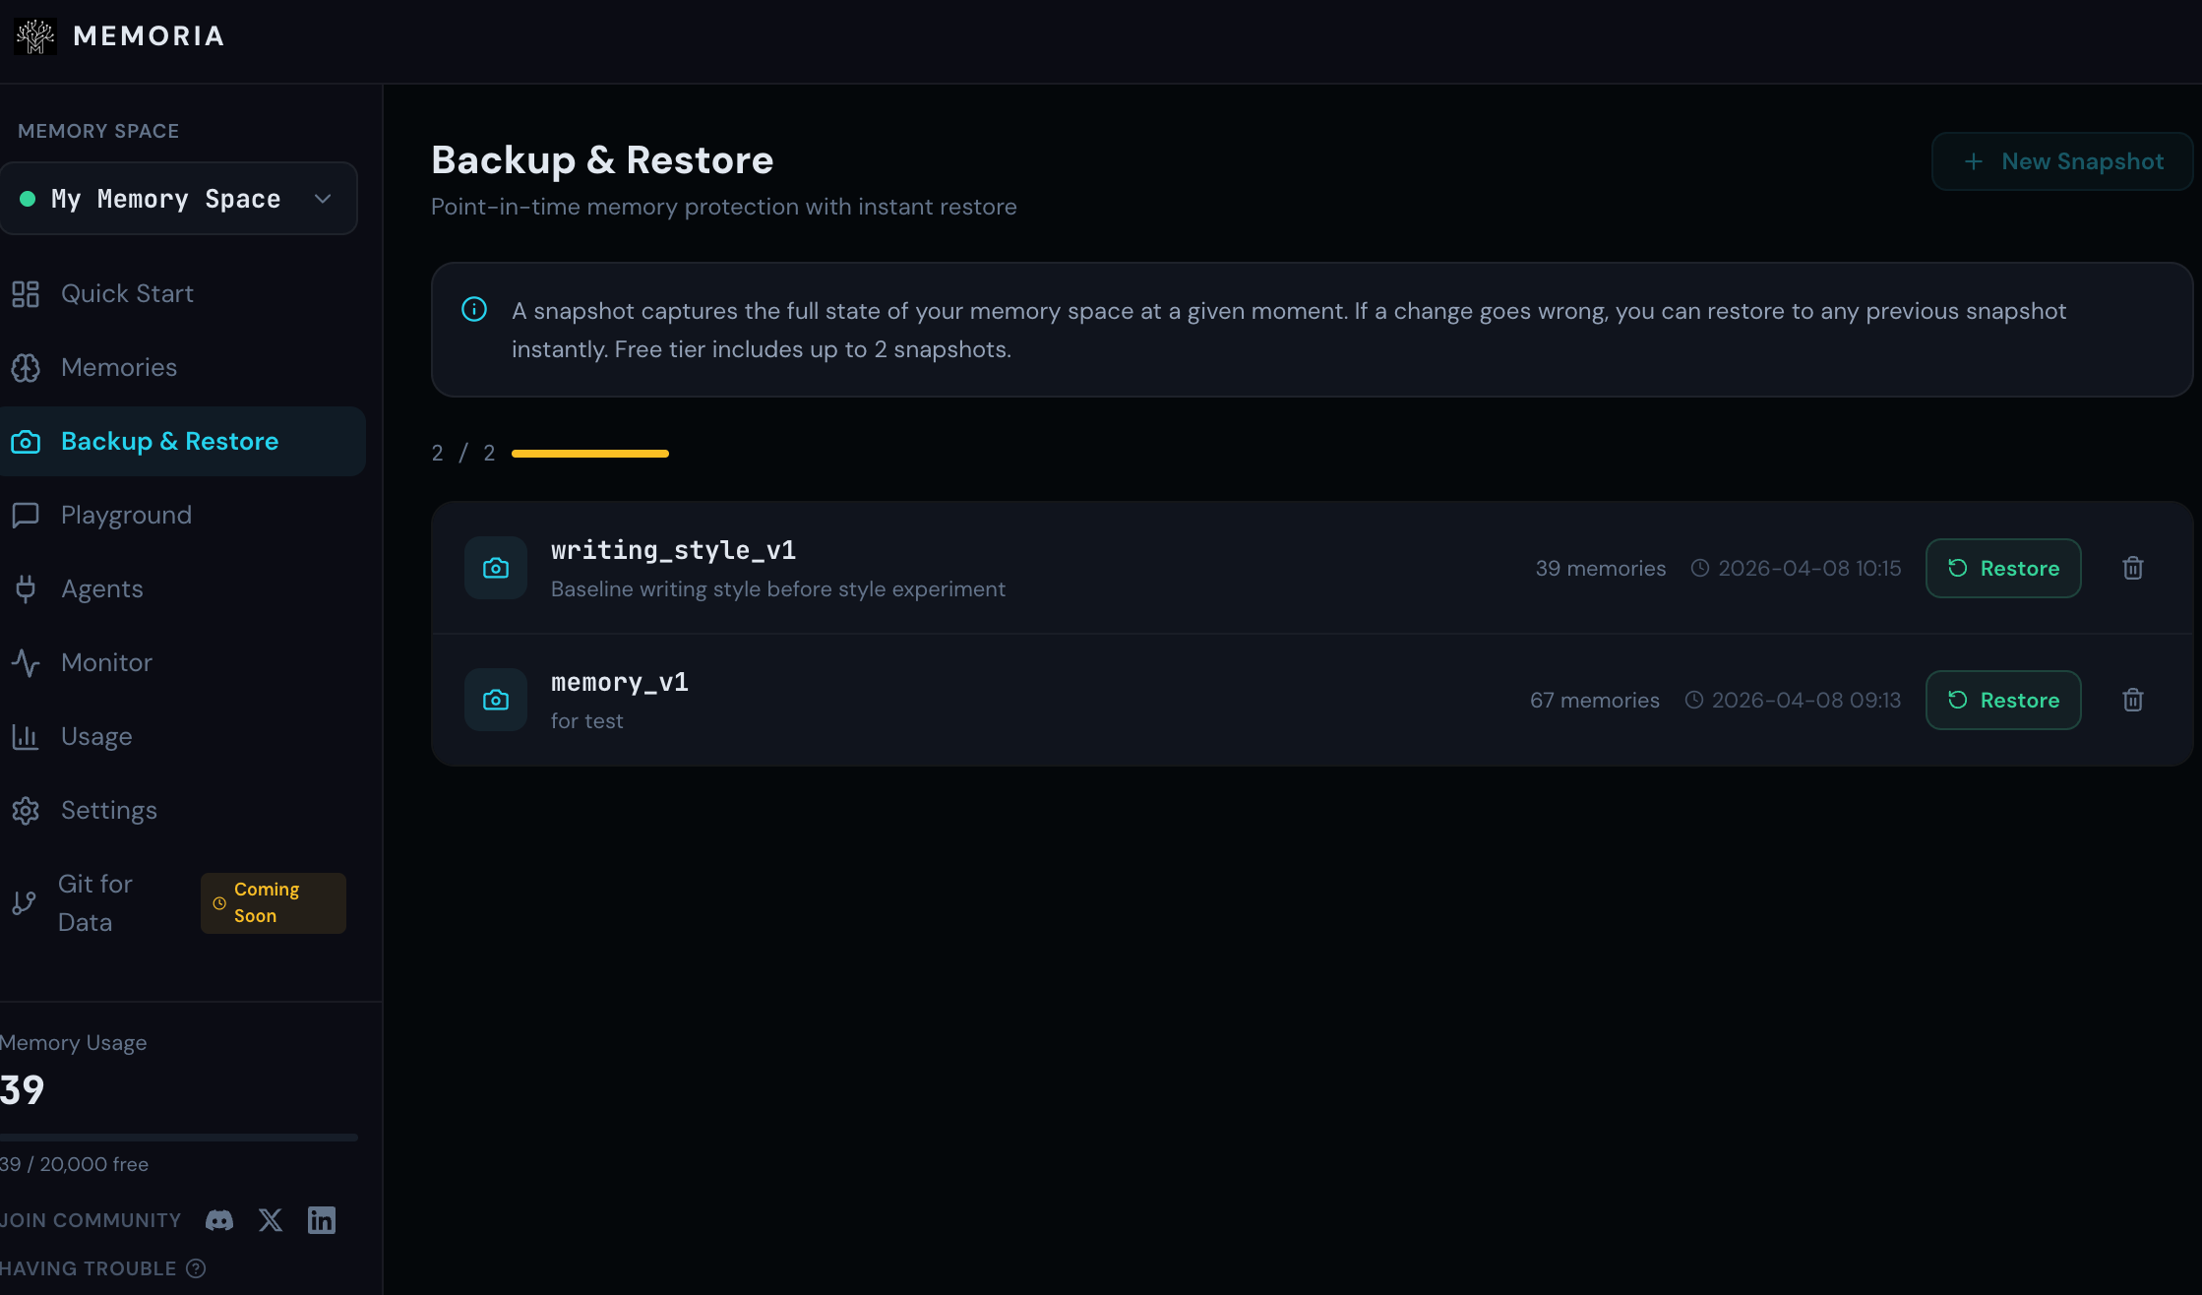
Task: Click the yellow snapshot quota progress bar
Action: click(590, 454)
